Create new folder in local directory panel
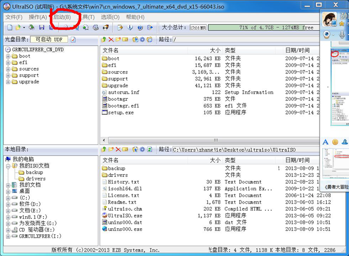The height and width of the screenshot is (256, 349). point(111,149)
